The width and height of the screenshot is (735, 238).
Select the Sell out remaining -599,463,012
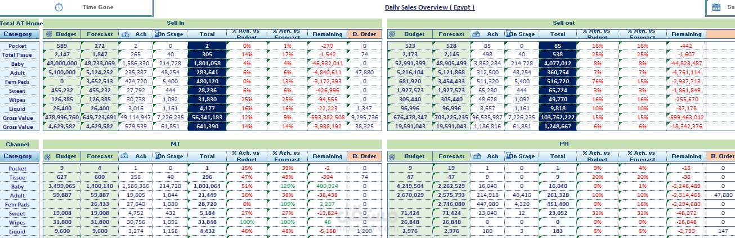[x=686, y=118]
